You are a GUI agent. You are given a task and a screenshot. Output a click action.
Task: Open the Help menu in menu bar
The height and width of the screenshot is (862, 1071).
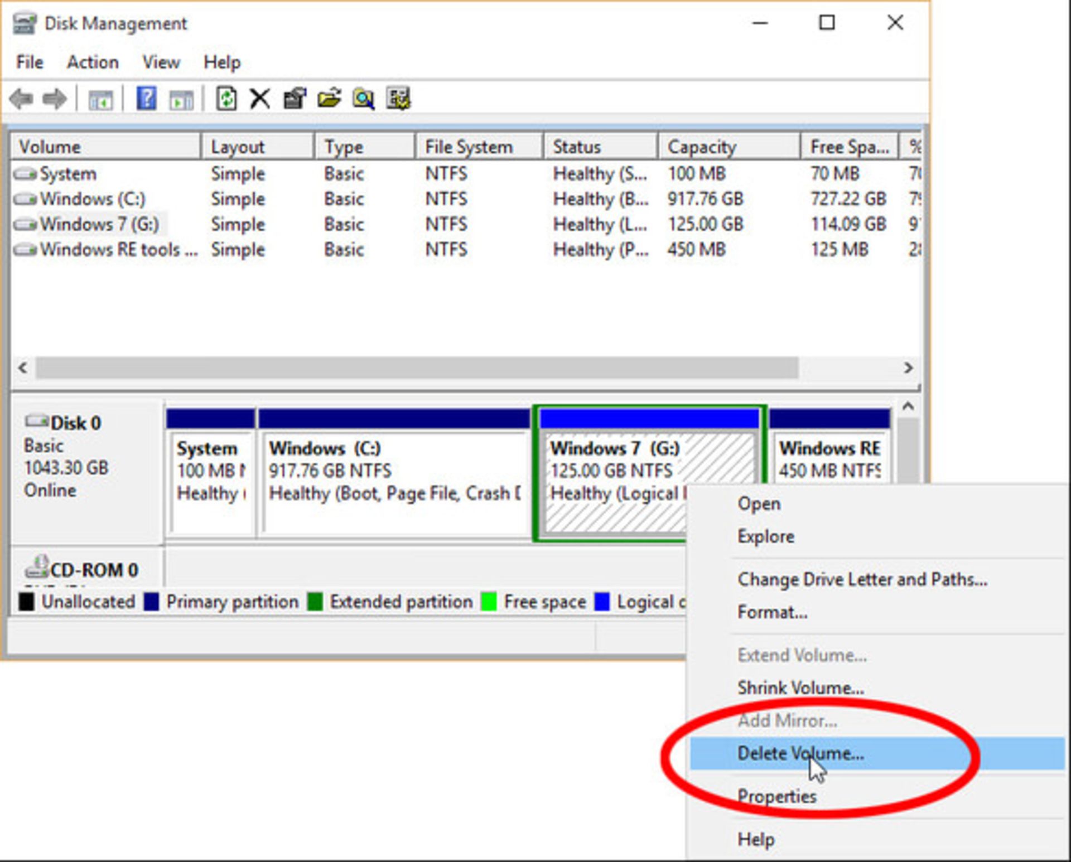221,62
